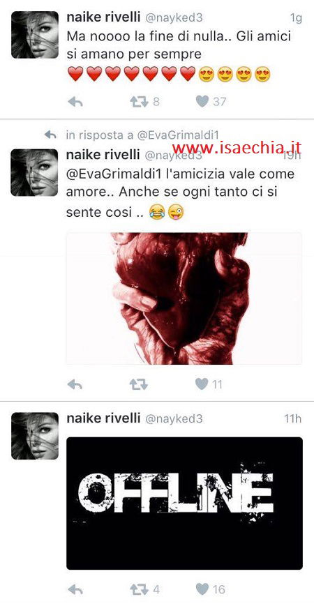The image size is (314, 606).
Task: Like the tweet with 37 likes
Action: (x=202, y=101)
